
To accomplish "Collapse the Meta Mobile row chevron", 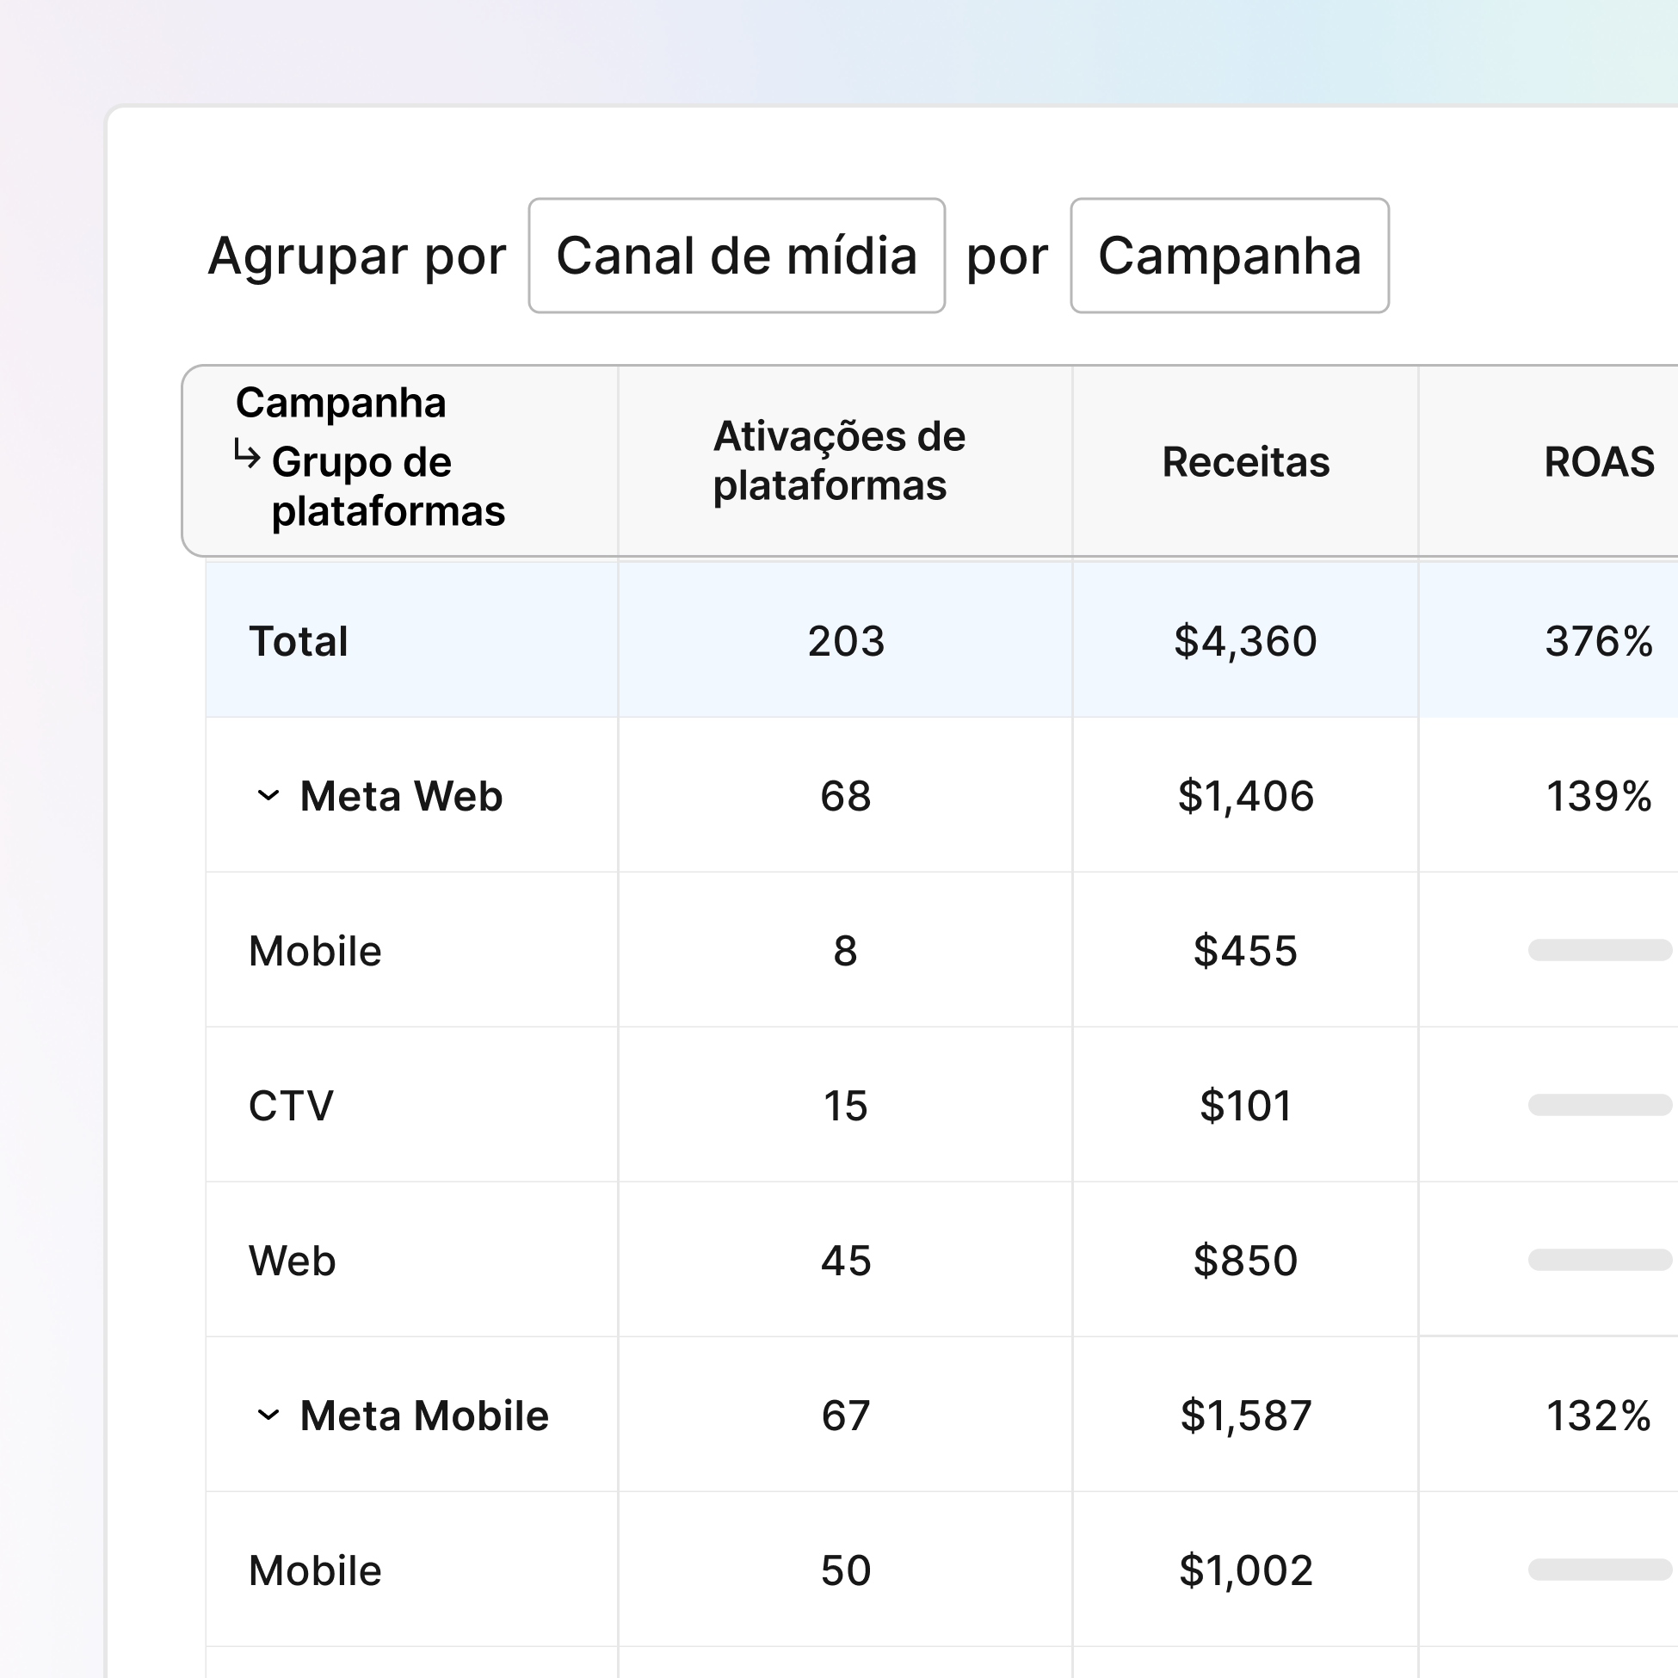I will [x=268, y=1415].
